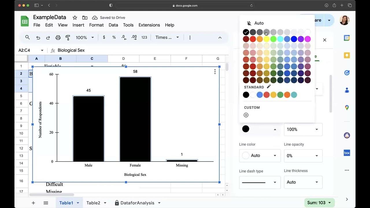Click the ExampleData document title
This screenshot has height=208, width=370.
click(x=50, y=17)
